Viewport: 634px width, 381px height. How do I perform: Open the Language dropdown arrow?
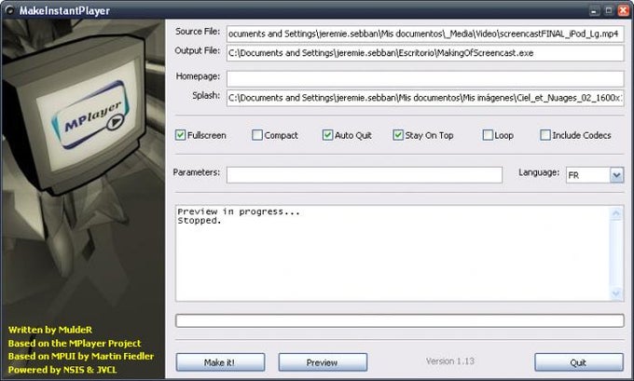pyautogui.click(x=616, y=175)
